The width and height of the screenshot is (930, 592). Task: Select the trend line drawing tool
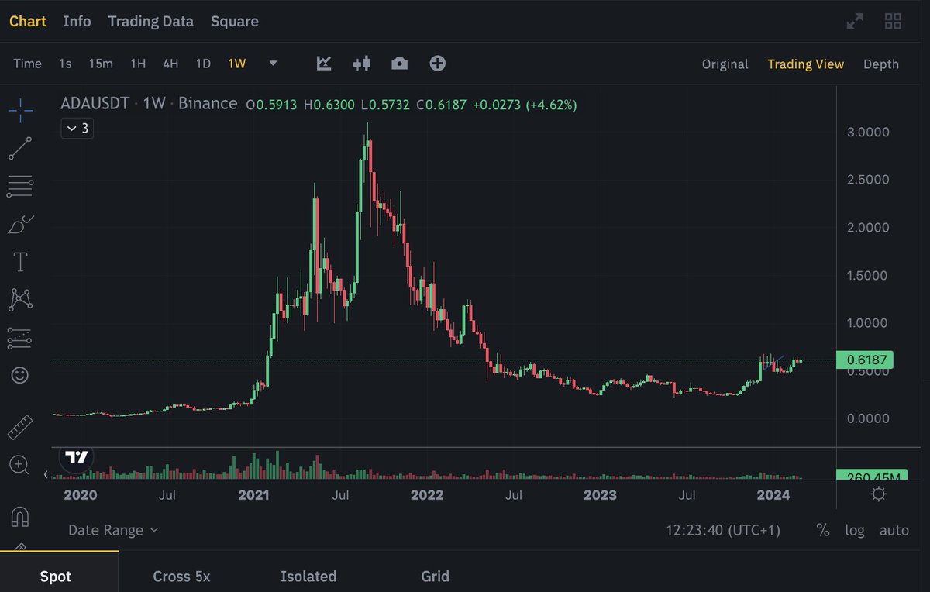pos(20,148)
